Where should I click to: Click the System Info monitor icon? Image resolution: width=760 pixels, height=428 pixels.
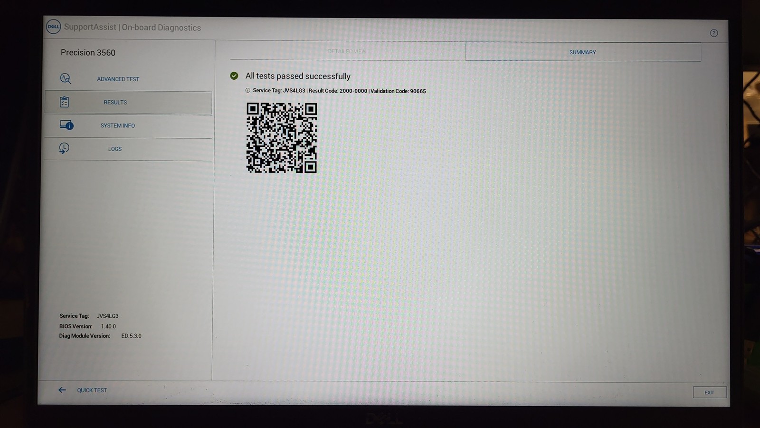[x=66, y=125]
